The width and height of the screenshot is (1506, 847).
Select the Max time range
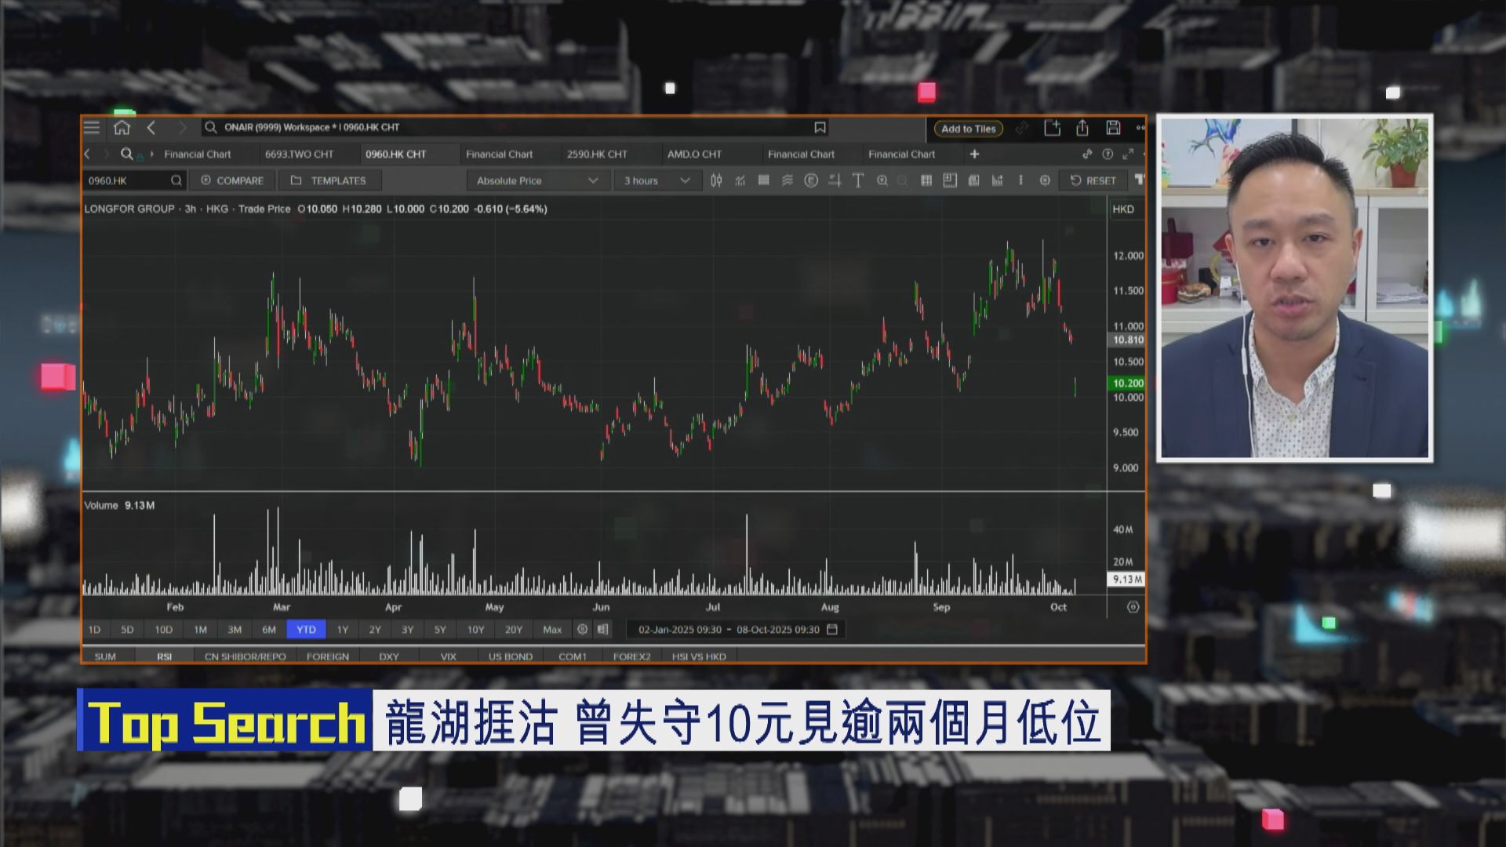tap(552, 629)
